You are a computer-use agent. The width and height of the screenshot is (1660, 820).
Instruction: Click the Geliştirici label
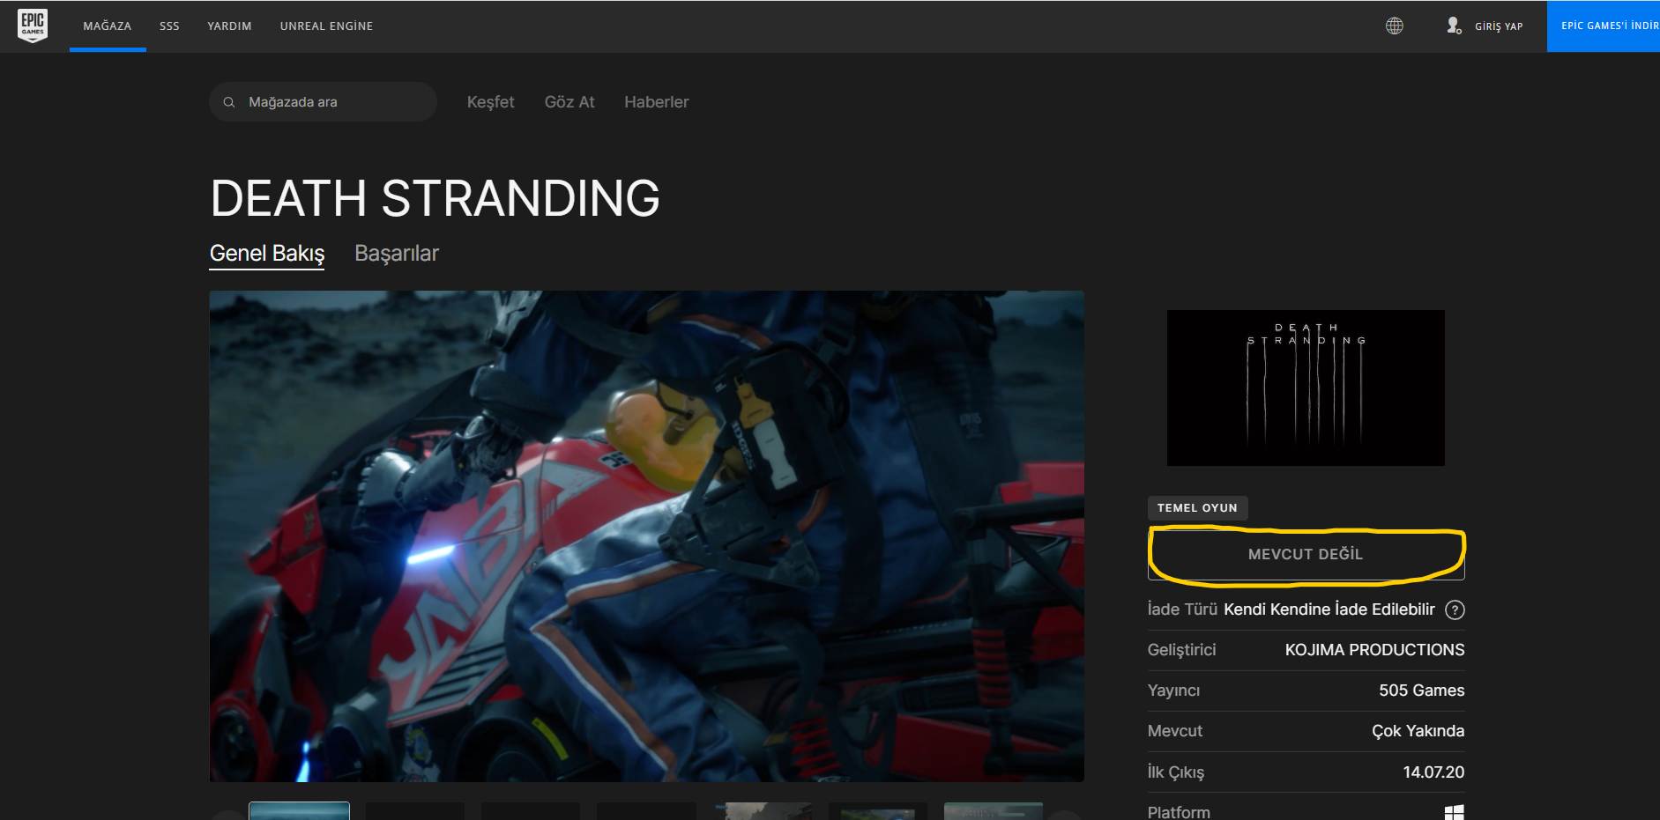click(x=1181, y=650)
